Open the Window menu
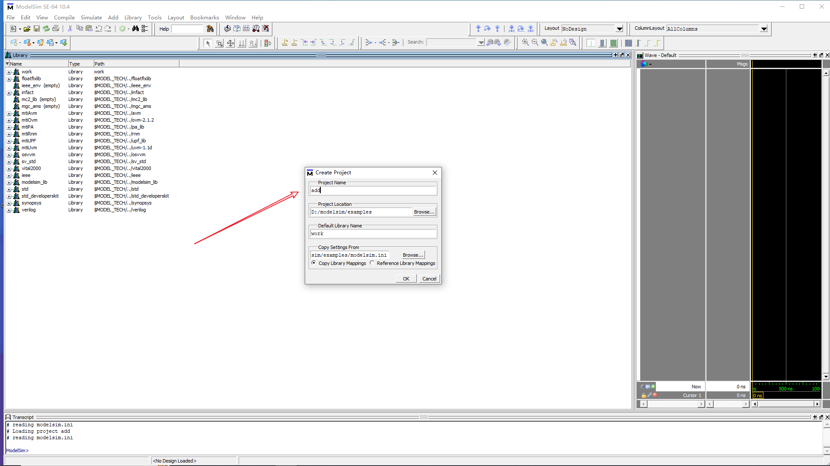The image size is (830, 466). (235, 17)
